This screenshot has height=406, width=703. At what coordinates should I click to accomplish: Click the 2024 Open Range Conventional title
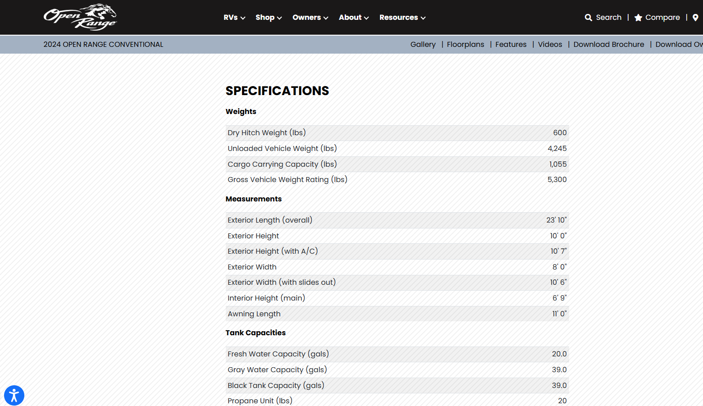(x=103, y=44)
